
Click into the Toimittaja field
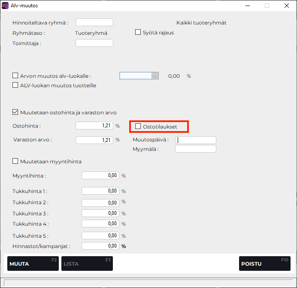[x=94, y=43]
